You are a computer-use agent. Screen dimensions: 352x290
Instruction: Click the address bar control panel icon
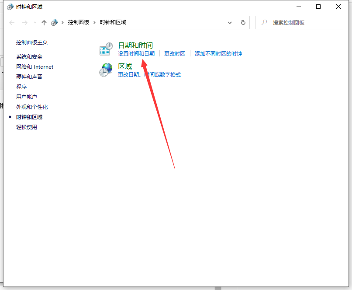pos(54,22)
